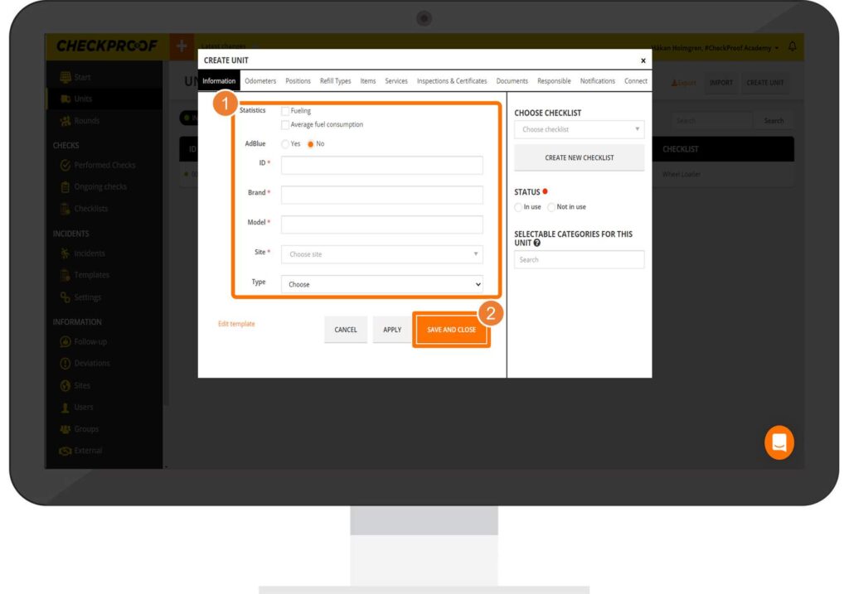The image size is (849, 594).
Task: Click the orange plus icon in header
Action: [x=182, y=46]
